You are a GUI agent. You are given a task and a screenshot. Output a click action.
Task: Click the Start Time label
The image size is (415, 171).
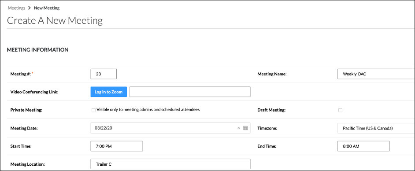click(21, 146)
